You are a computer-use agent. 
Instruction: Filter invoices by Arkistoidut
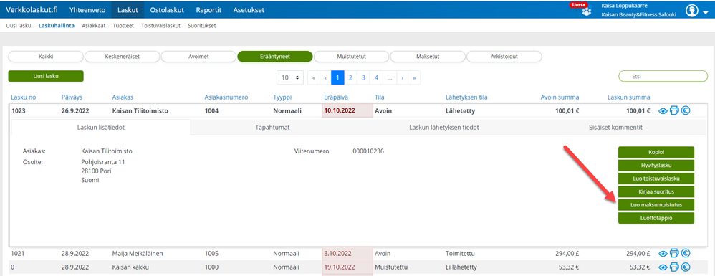pyautogui.click(x=504, y=57)
